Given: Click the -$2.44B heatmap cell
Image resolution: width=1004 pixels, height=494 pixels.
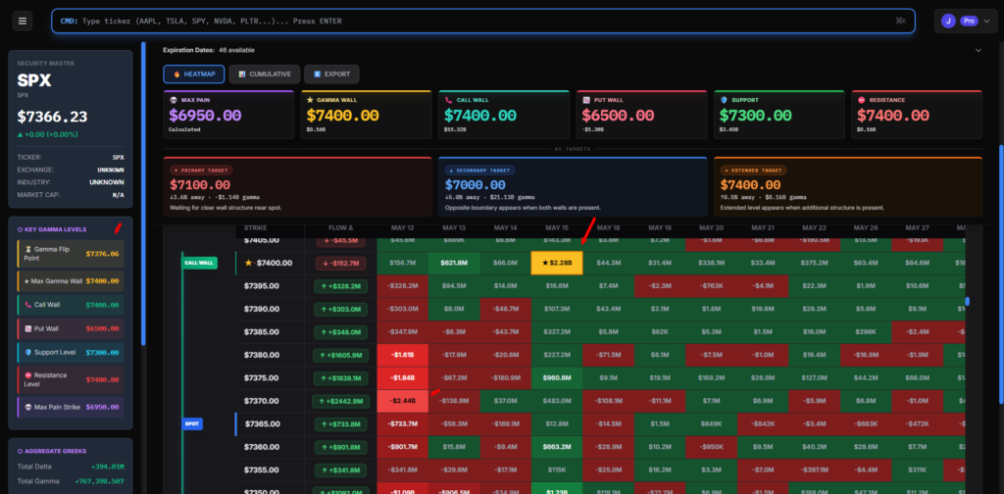Looking at the screenshot, I should click(403, 401).
